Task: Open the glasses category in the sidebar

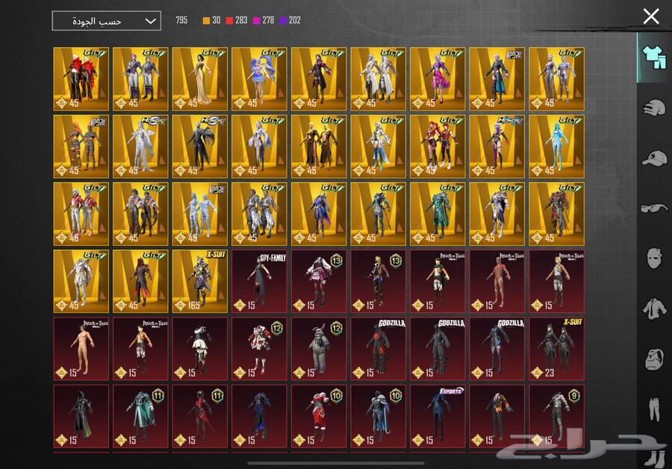Action: 654,208
